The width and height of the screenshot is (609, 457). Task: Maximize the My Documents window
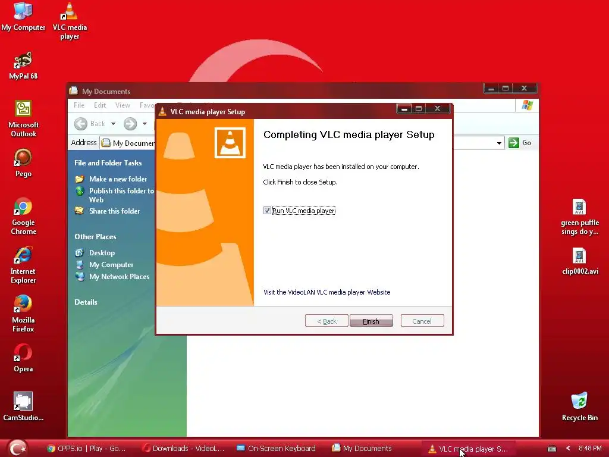[x=506, y=88]
